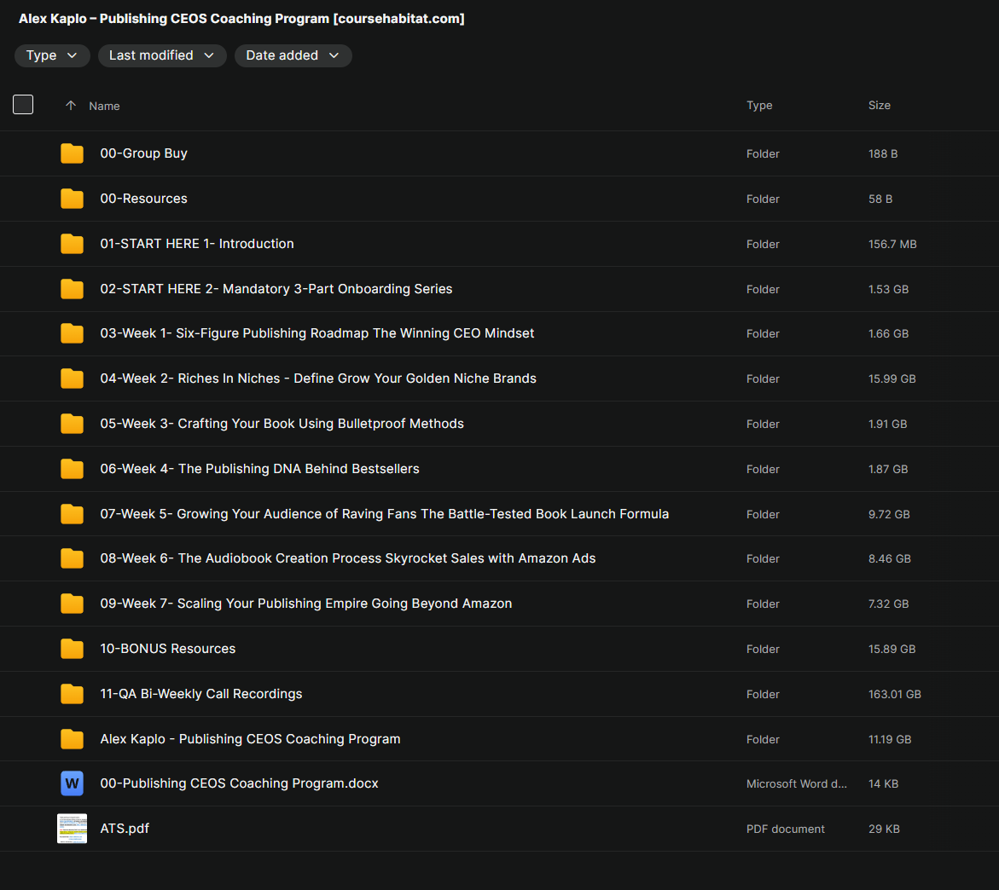The image size is (999, 890).
Task: Click the folder icon beside 00-Resources
Action: (x=72, y=199)
